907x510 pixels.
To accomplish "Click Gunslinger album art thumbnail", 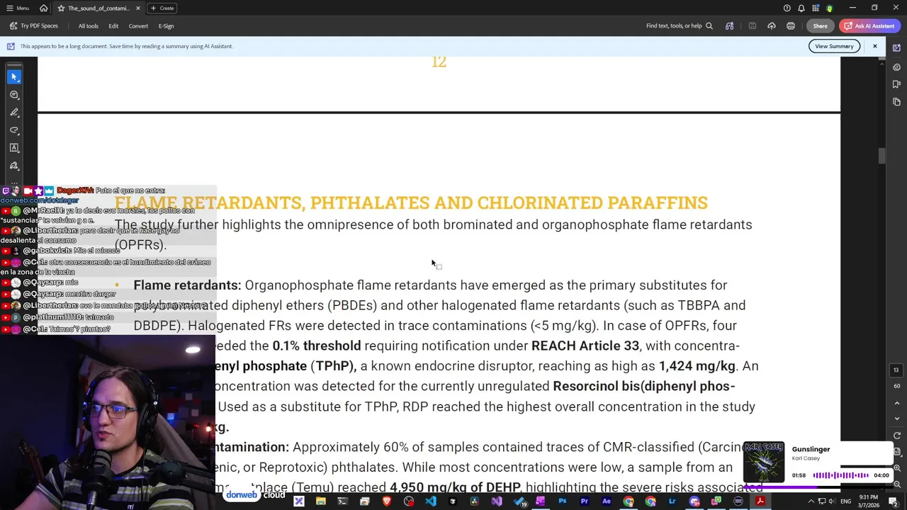I will pos(764,462).
